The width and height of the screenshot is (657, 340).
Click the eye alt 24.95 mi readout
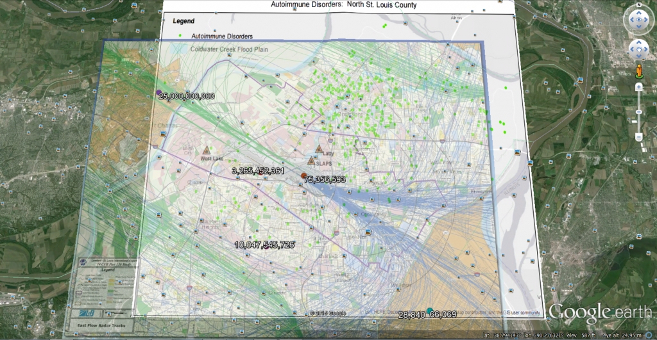(622, 336)
